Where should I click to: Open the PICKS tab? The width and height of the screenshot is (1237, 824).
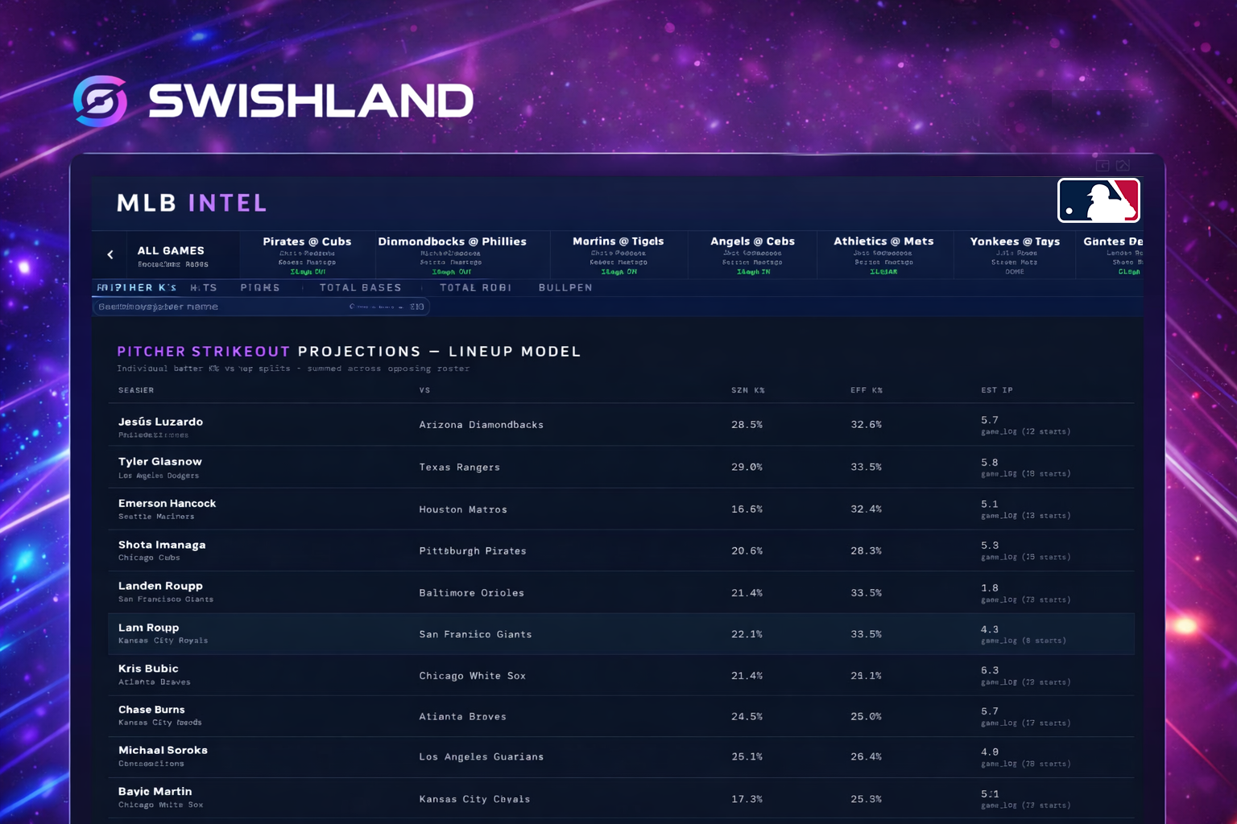coord(259,287)
